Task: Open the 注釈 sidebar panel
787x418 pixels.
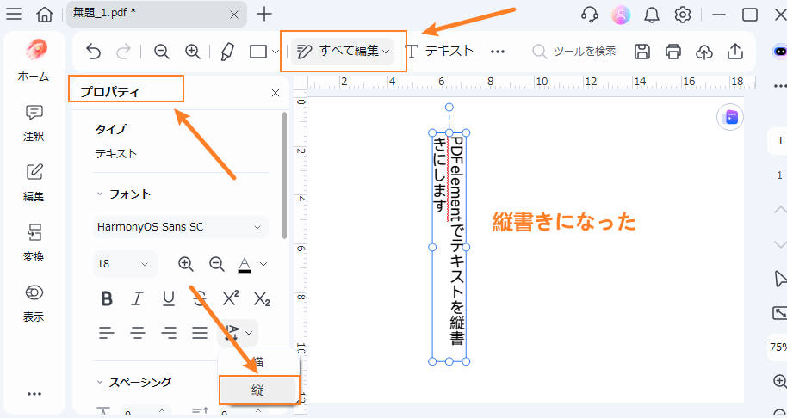Action: [34, 123]
